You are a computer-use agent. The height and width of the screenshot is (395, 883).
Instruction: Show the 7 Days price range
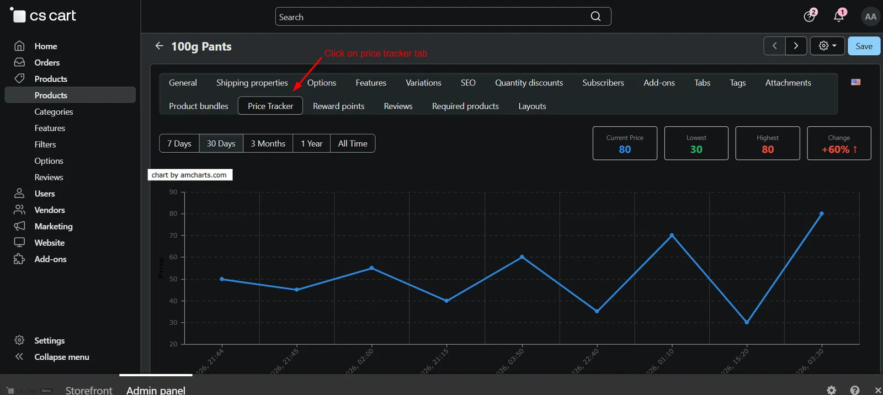point(179,143)
